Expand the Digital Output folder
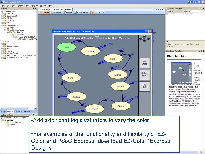 [2, 16]
